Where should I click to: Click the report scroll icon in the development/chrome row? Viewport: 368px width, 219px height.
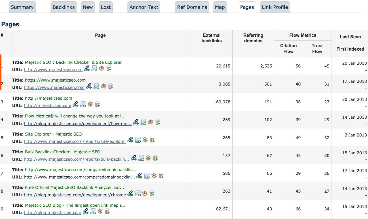[x=138, y=193]
